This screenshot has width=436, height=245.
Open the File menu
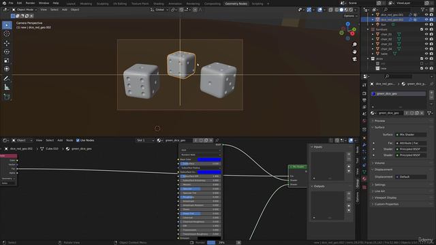11,3
